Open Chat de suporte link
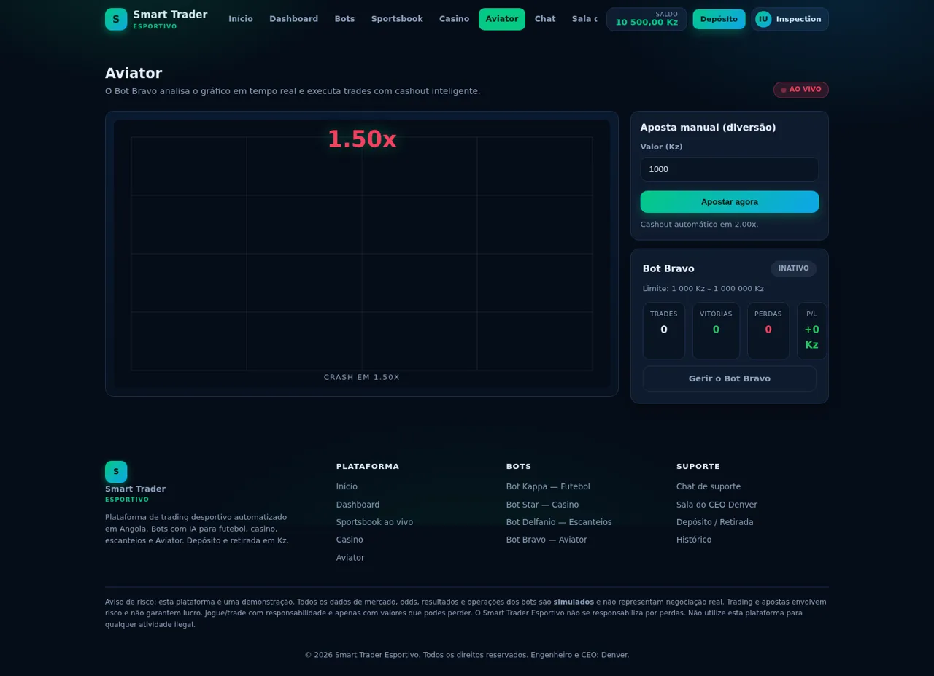Viewport: 934px width, 676px height. tap(709, 486)
